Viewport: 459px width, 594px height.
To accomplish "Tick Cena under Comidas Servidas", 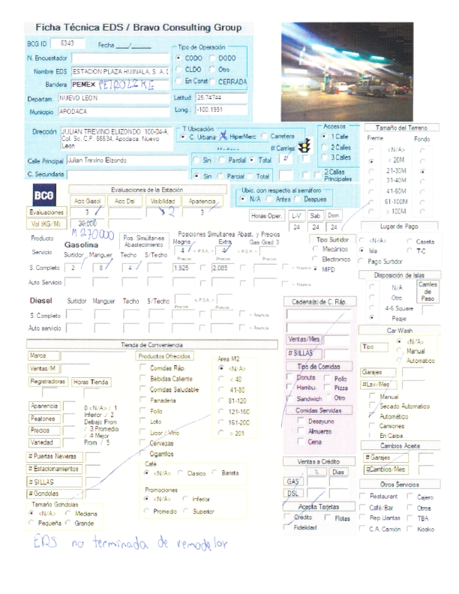I will pos(301,441).
